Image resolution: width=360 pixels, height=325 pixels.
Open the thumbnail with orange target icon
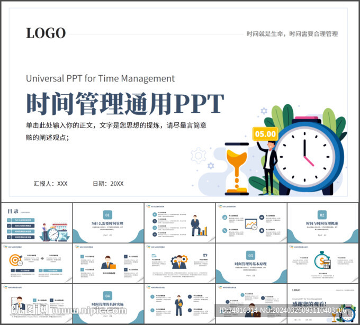click(37, 264)
